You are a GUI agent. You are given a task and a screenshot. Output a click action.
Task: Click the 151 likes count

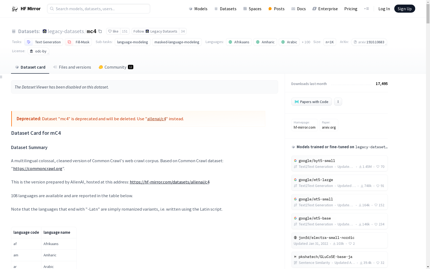pyautogui.click(x=125, y=31)
